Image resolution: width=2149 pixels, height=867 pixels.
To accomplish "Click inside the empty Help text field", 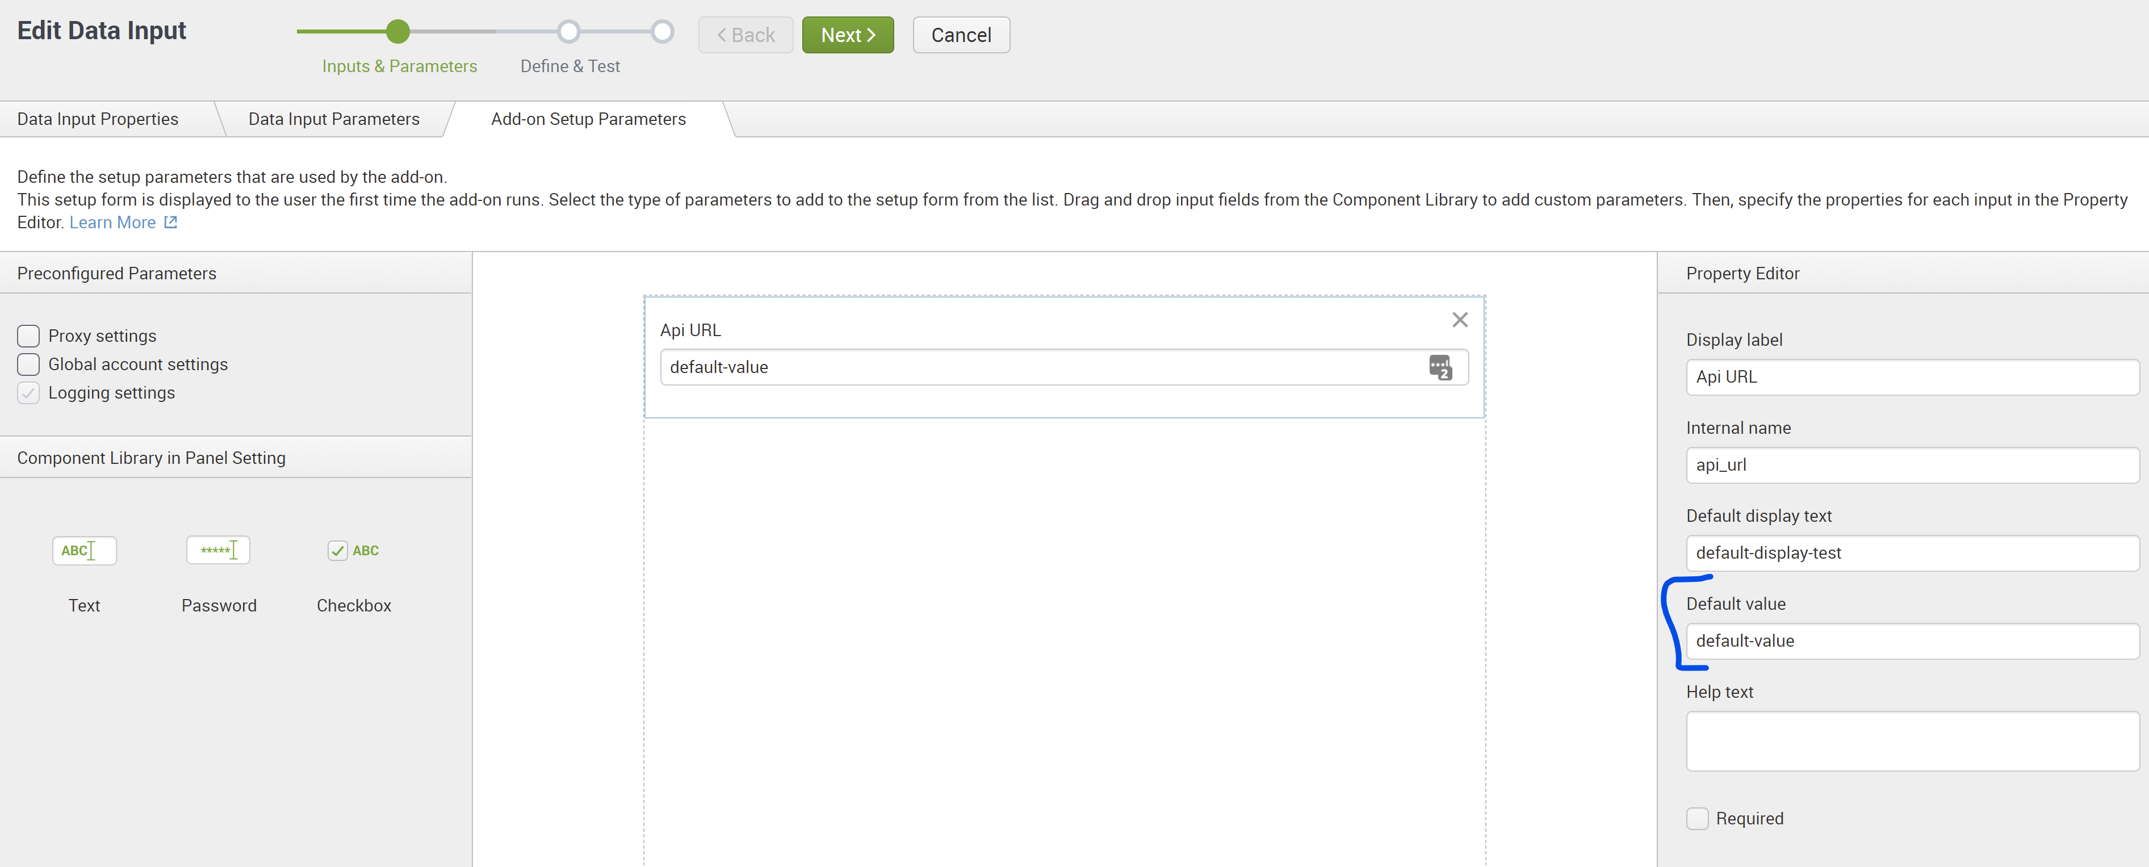I will coord(1911,741).
